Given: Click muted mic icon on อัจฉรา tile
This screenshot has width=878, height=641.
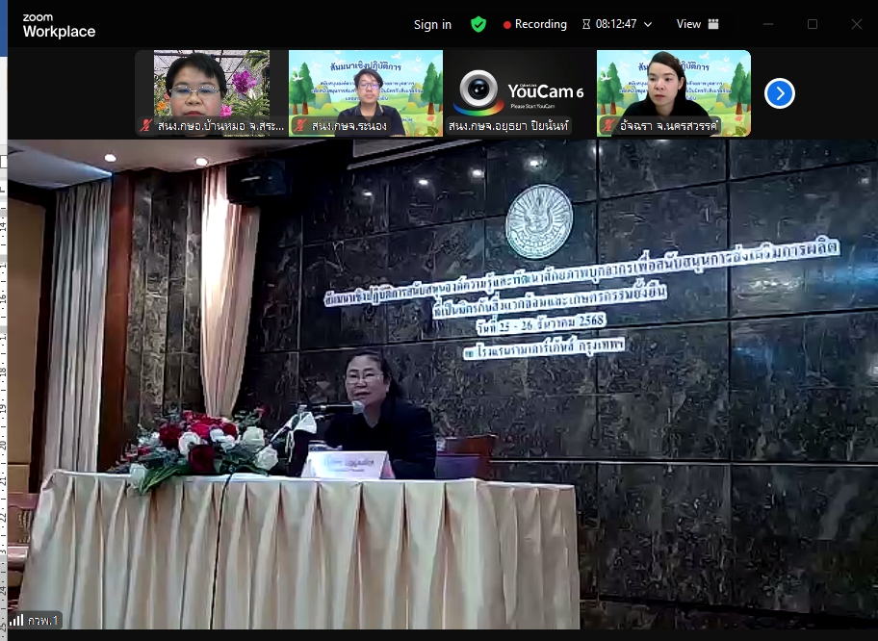Looking at the screenshot, I should (x=608, y=126).
